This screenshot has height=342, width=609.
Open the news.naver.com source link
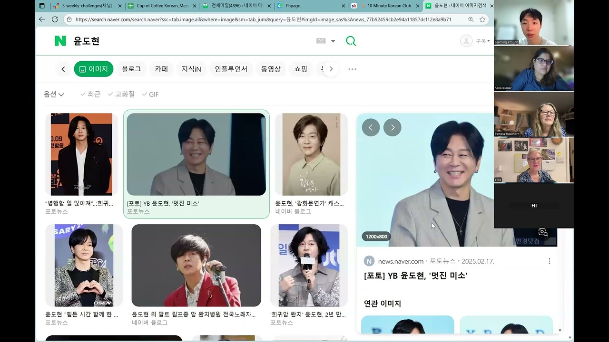(401, 261)
